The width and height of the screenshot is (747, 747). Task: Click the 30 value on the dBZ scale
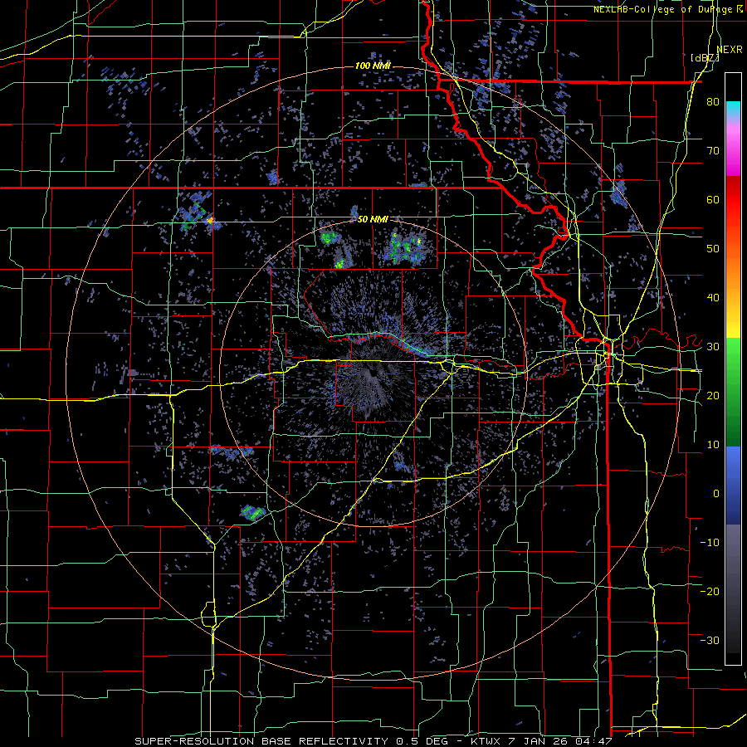[x=713, y=347]
